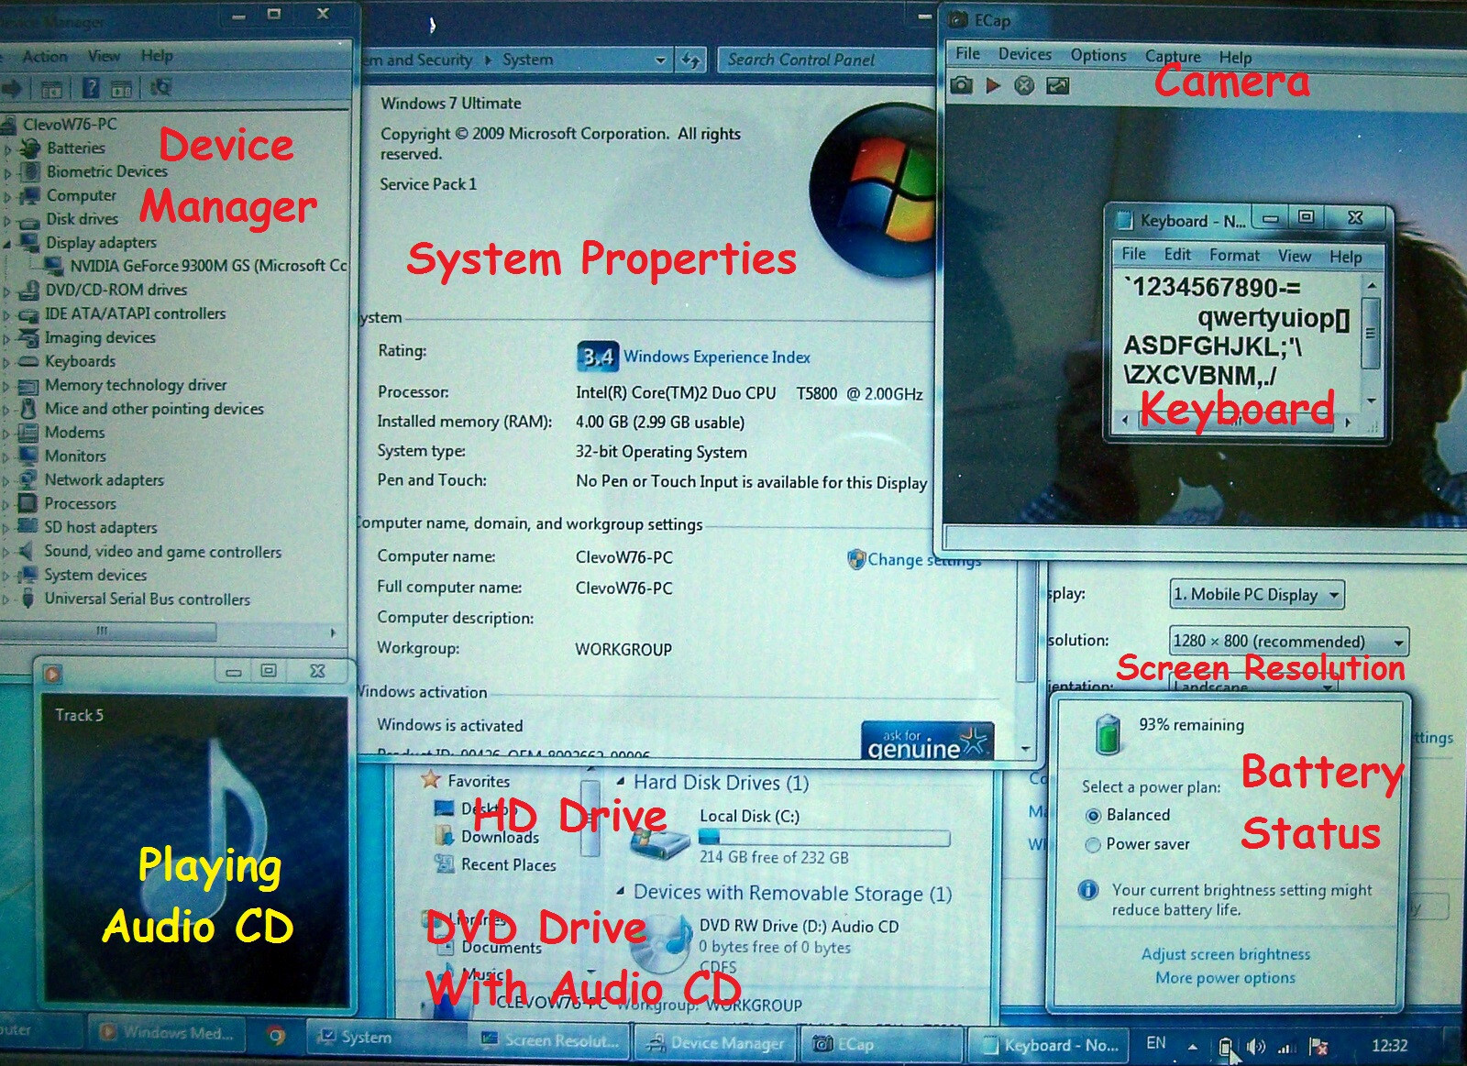Click the Downloads folder icon in Favorites

tap(445, 836)
